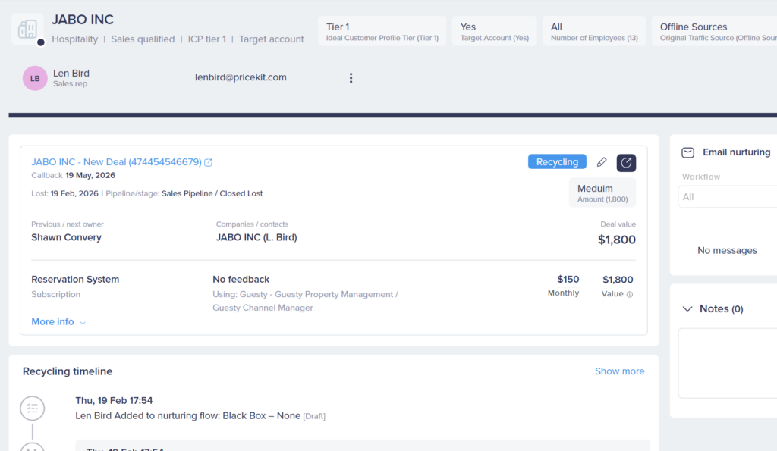Click Show more in Recycling timeline
The height and width of the screenshot is (451, 777).
(619, 371)
